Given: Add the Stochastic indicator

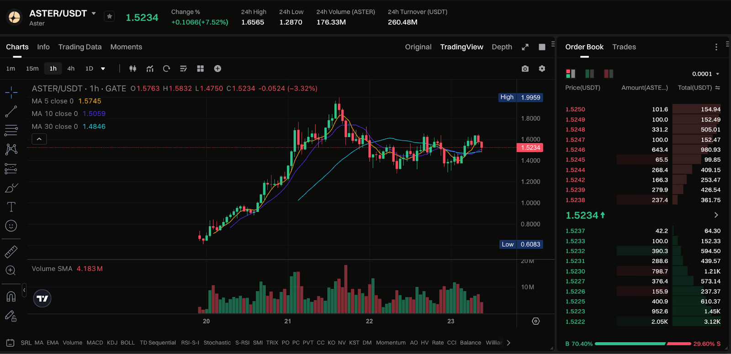Looking at the screenshot, I should pyautogui.click(x=217, y=343).
